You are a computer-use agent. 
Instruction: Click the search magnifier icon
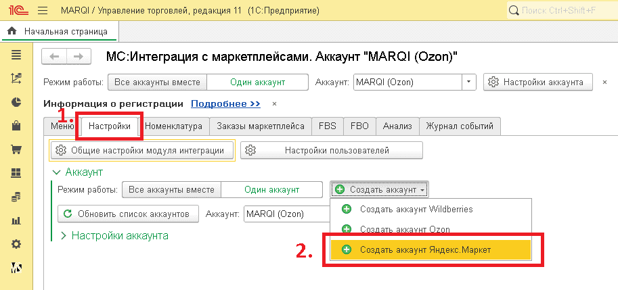coord(514,11)
